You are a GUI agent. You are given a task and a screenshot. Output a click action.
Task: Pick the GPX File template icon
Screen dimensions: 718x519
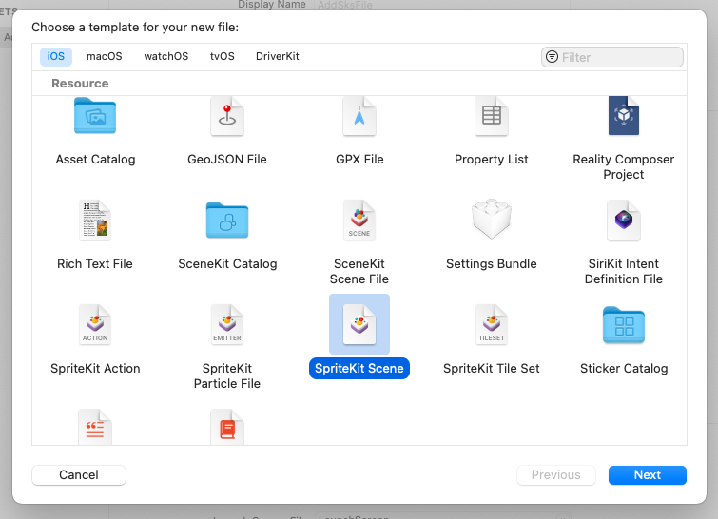[359, 116]
